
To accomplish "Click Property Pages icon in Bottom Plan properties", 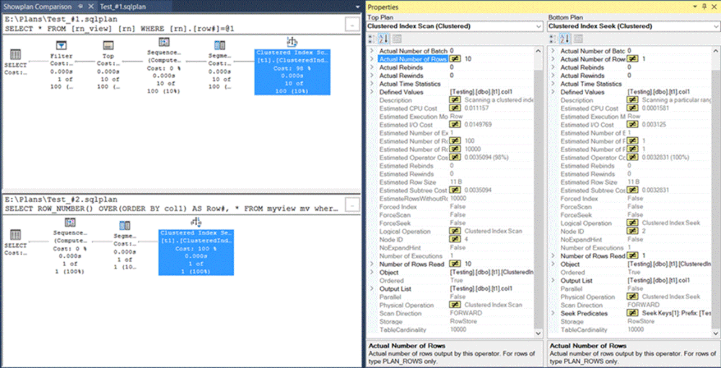I will click(577, 39).
